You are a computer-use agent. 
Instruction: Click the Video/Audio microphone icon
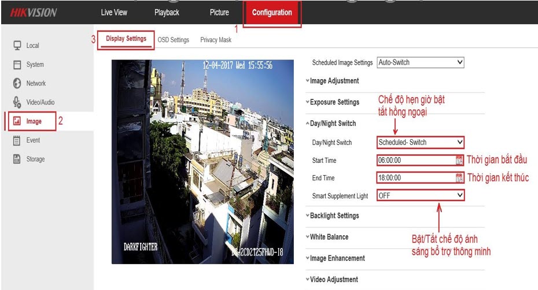(x=17, y=102)
